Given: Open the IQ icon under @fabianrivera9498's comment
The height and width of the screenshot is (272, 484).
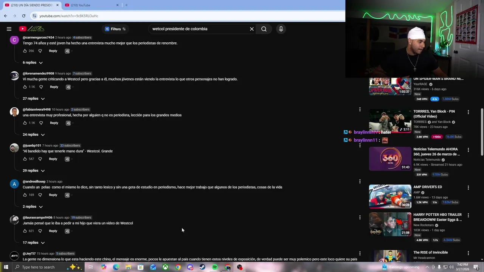Looking at the screenshot, I should pyautogui.click(x=68, y=123).
